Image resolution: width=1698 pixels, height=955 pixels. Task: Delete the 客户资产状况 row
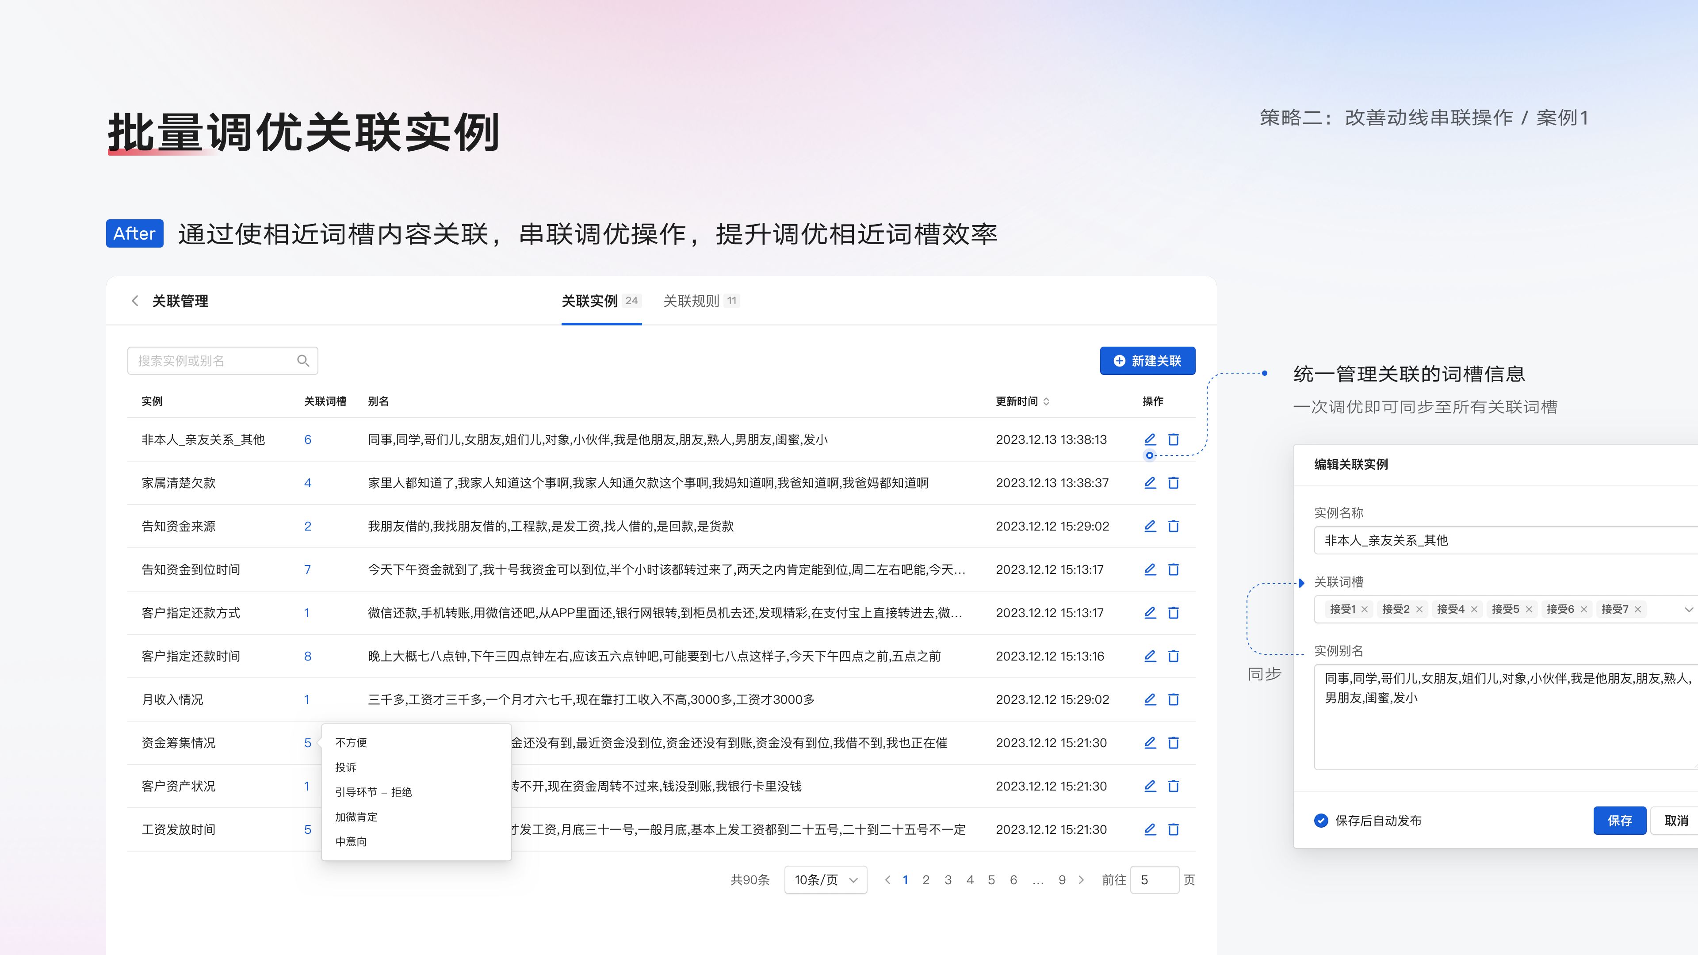1173,786
